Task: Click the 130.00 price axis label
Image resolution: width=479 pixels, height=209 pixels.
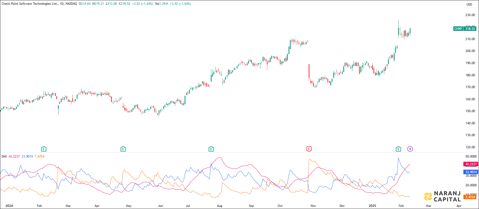Action: coord(470,135)
